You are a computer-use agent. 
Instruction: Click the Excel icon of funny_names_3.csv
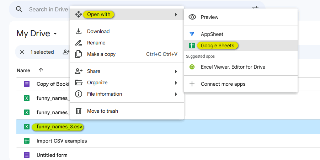[27, 127]
